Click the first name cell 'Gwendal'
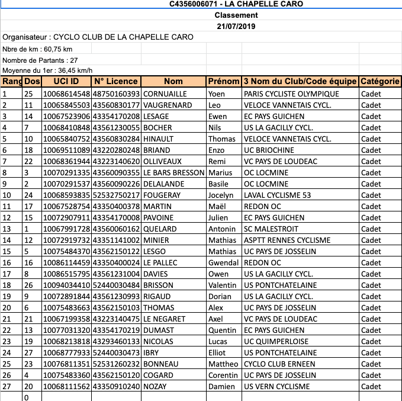This screenshot has height=401, width=402. point(223,262)
